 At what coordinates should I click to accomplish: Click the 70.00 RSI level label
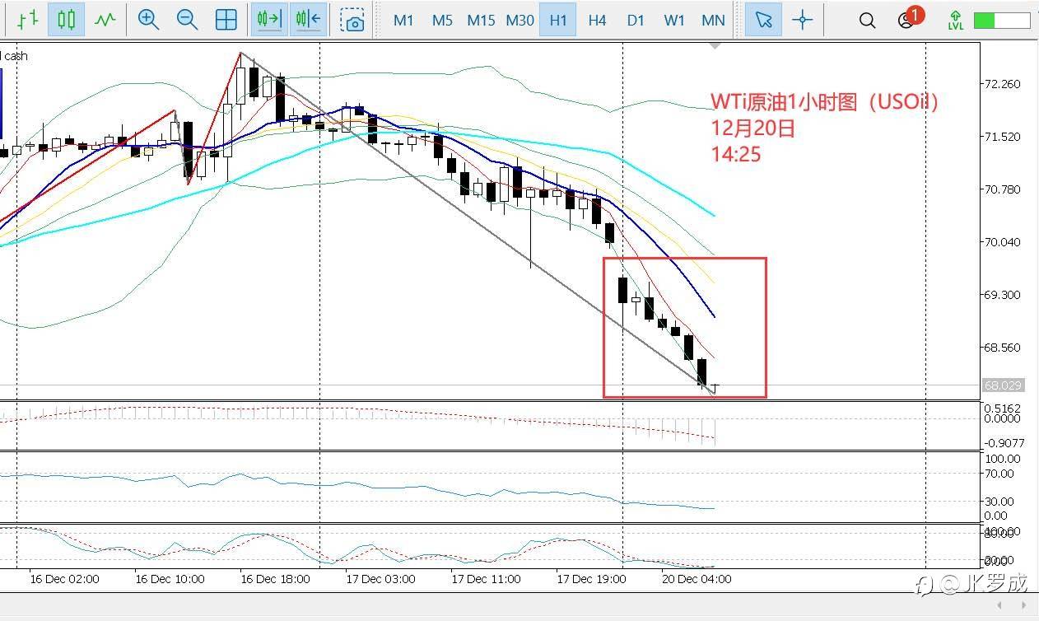click(999, 474)
